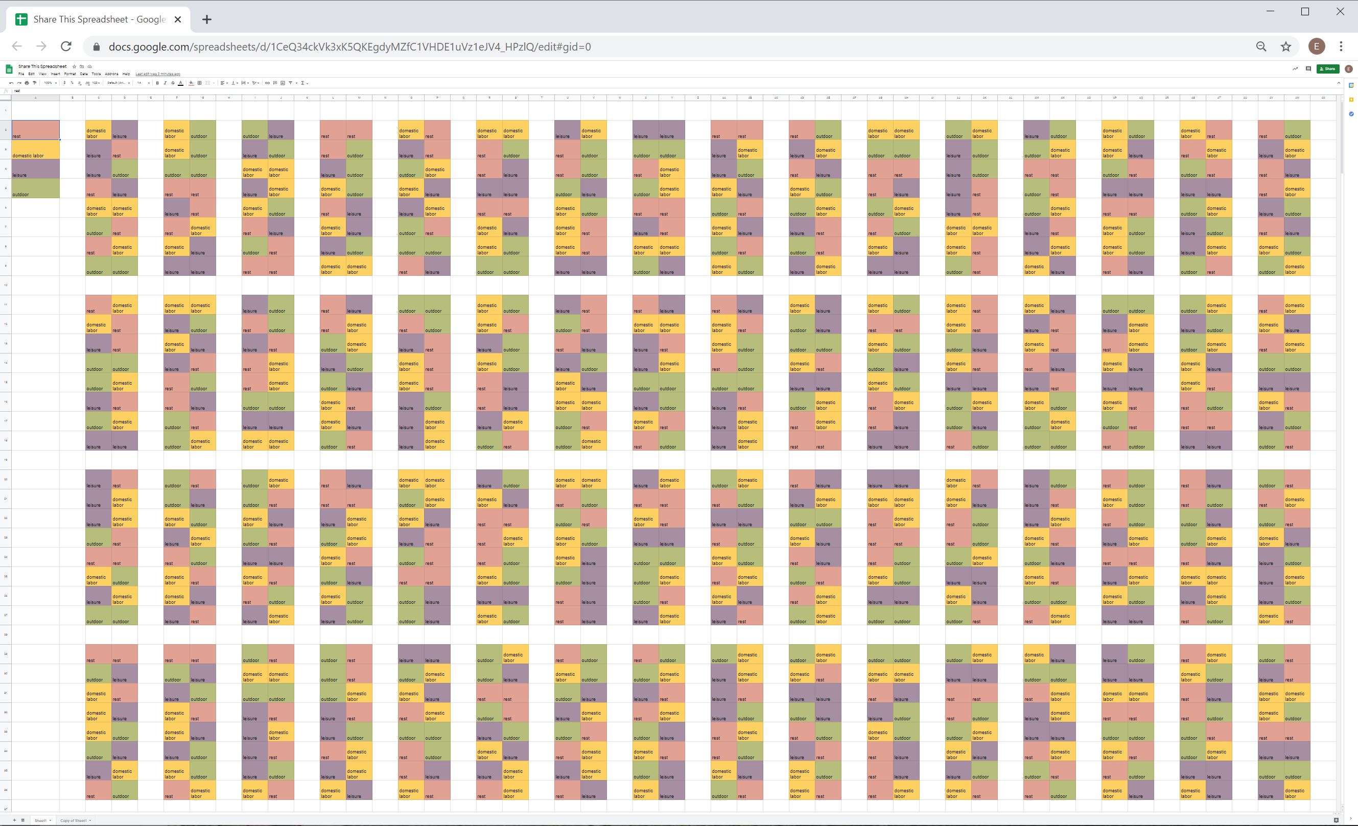Click the add new sheet plus icon

(x=14, y=820)
